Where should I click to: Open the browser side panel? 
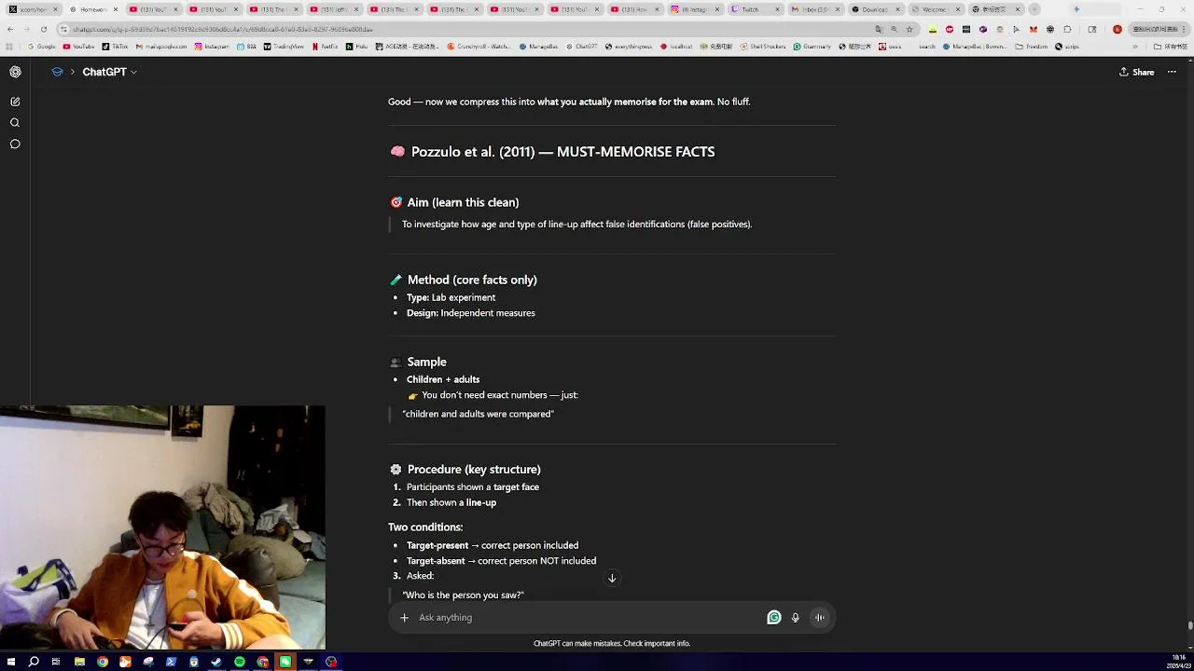[1092, 29]
